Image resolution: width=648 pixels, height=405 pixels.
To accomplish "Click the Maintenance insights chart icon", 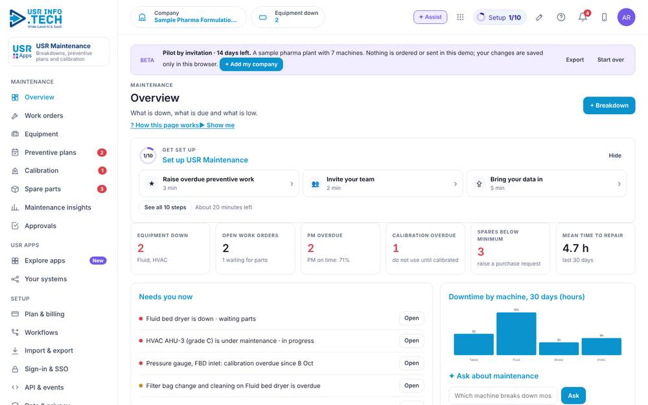I will [x=15, y=207].
